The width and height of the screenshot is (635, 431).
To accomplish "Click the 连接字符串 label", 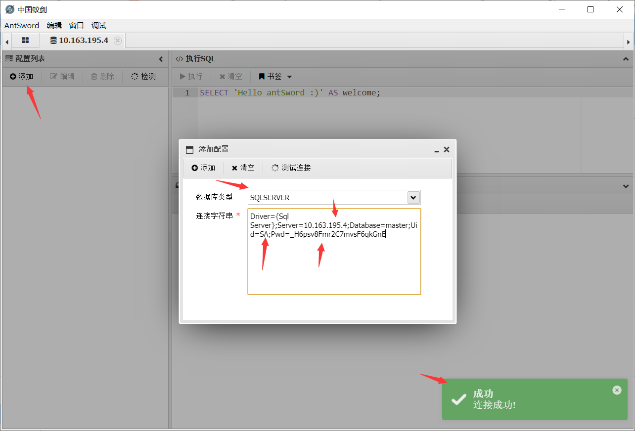I will [214, 215].
